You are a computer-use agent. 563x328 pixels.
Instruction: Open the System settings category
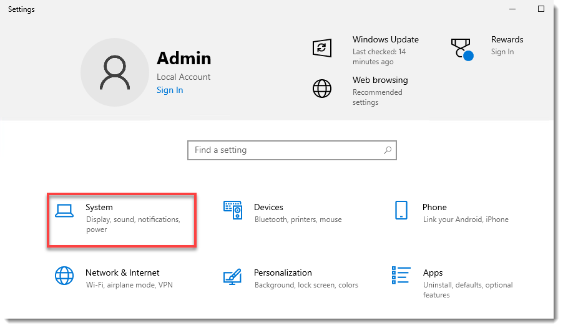(x=122, y=220)
